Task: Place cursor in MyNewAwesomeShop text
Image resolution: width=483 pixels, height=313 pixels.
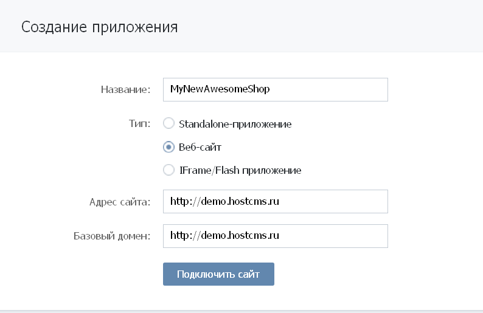Action: (220, 89)
